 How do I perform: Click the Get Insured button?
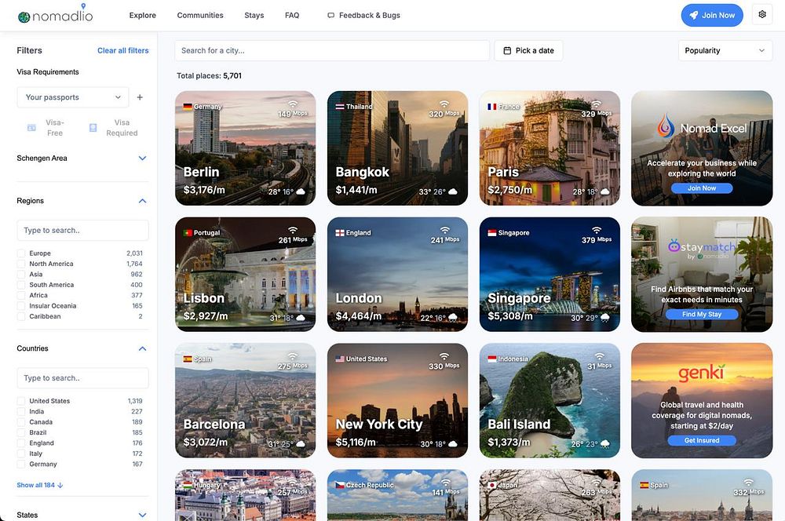(701, 440)
